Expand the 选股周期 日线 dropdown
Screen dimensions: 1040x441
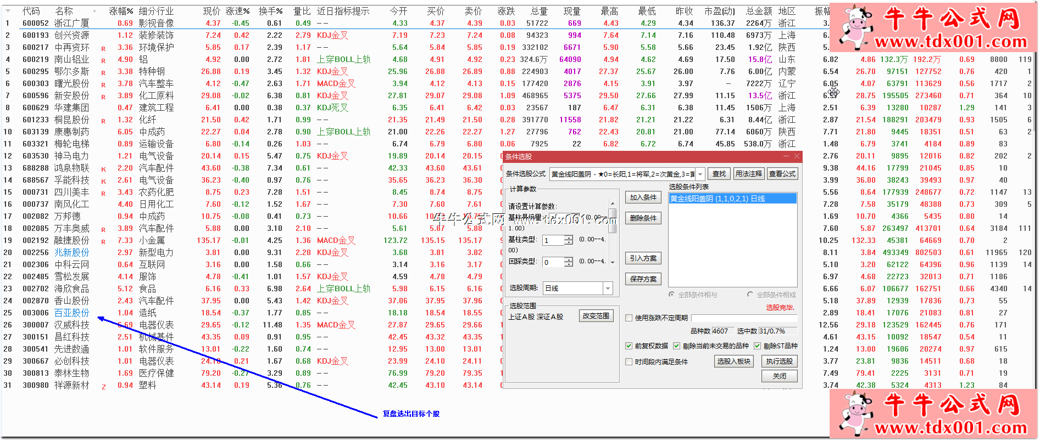(608, 289)
